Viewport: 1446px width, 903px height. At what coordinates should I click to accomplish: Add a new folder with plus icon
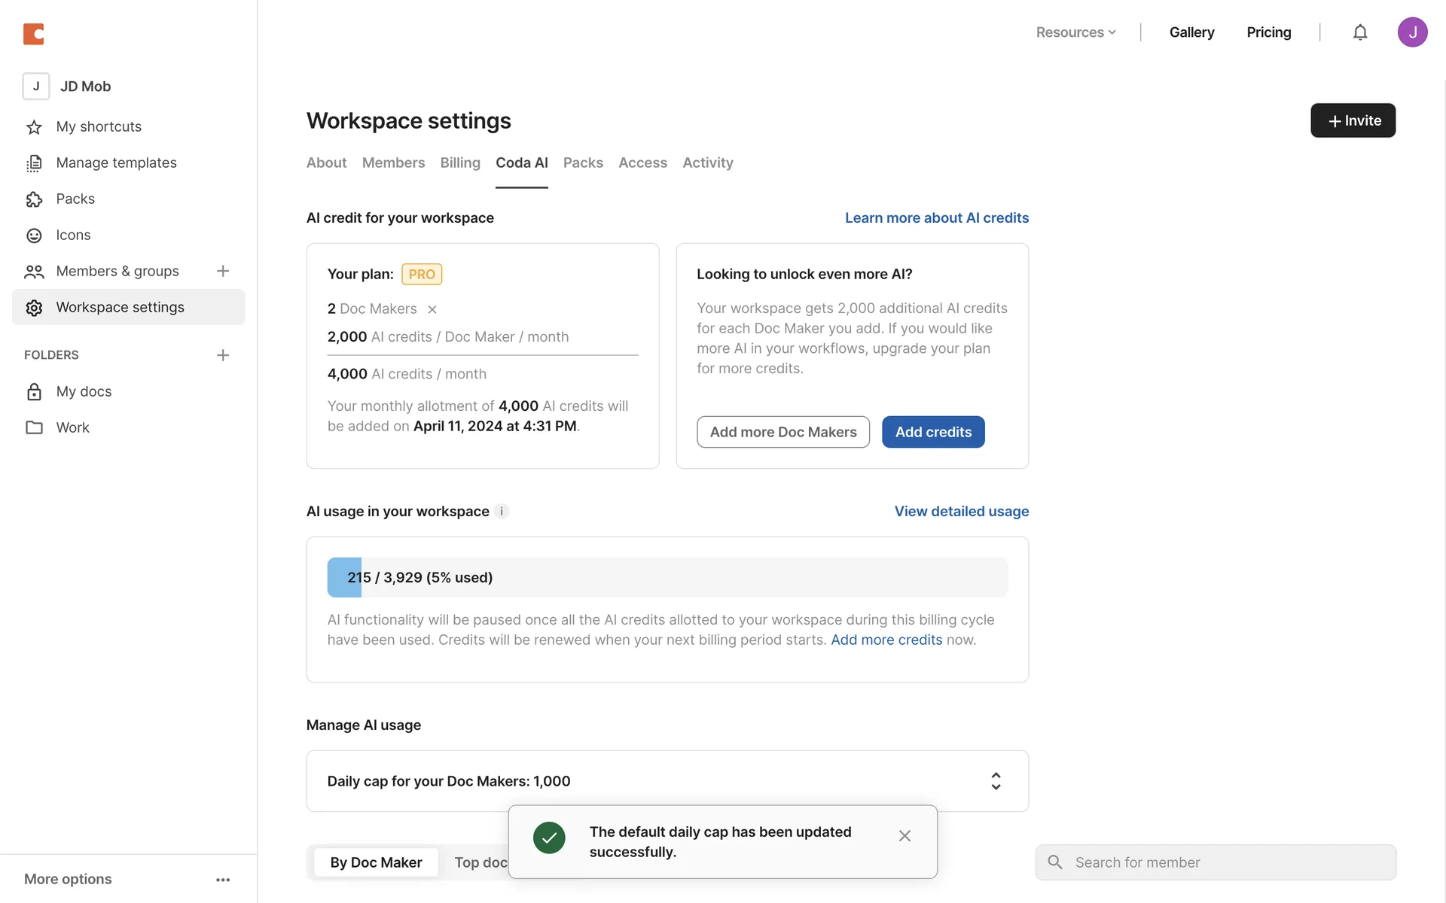point(223,355)
